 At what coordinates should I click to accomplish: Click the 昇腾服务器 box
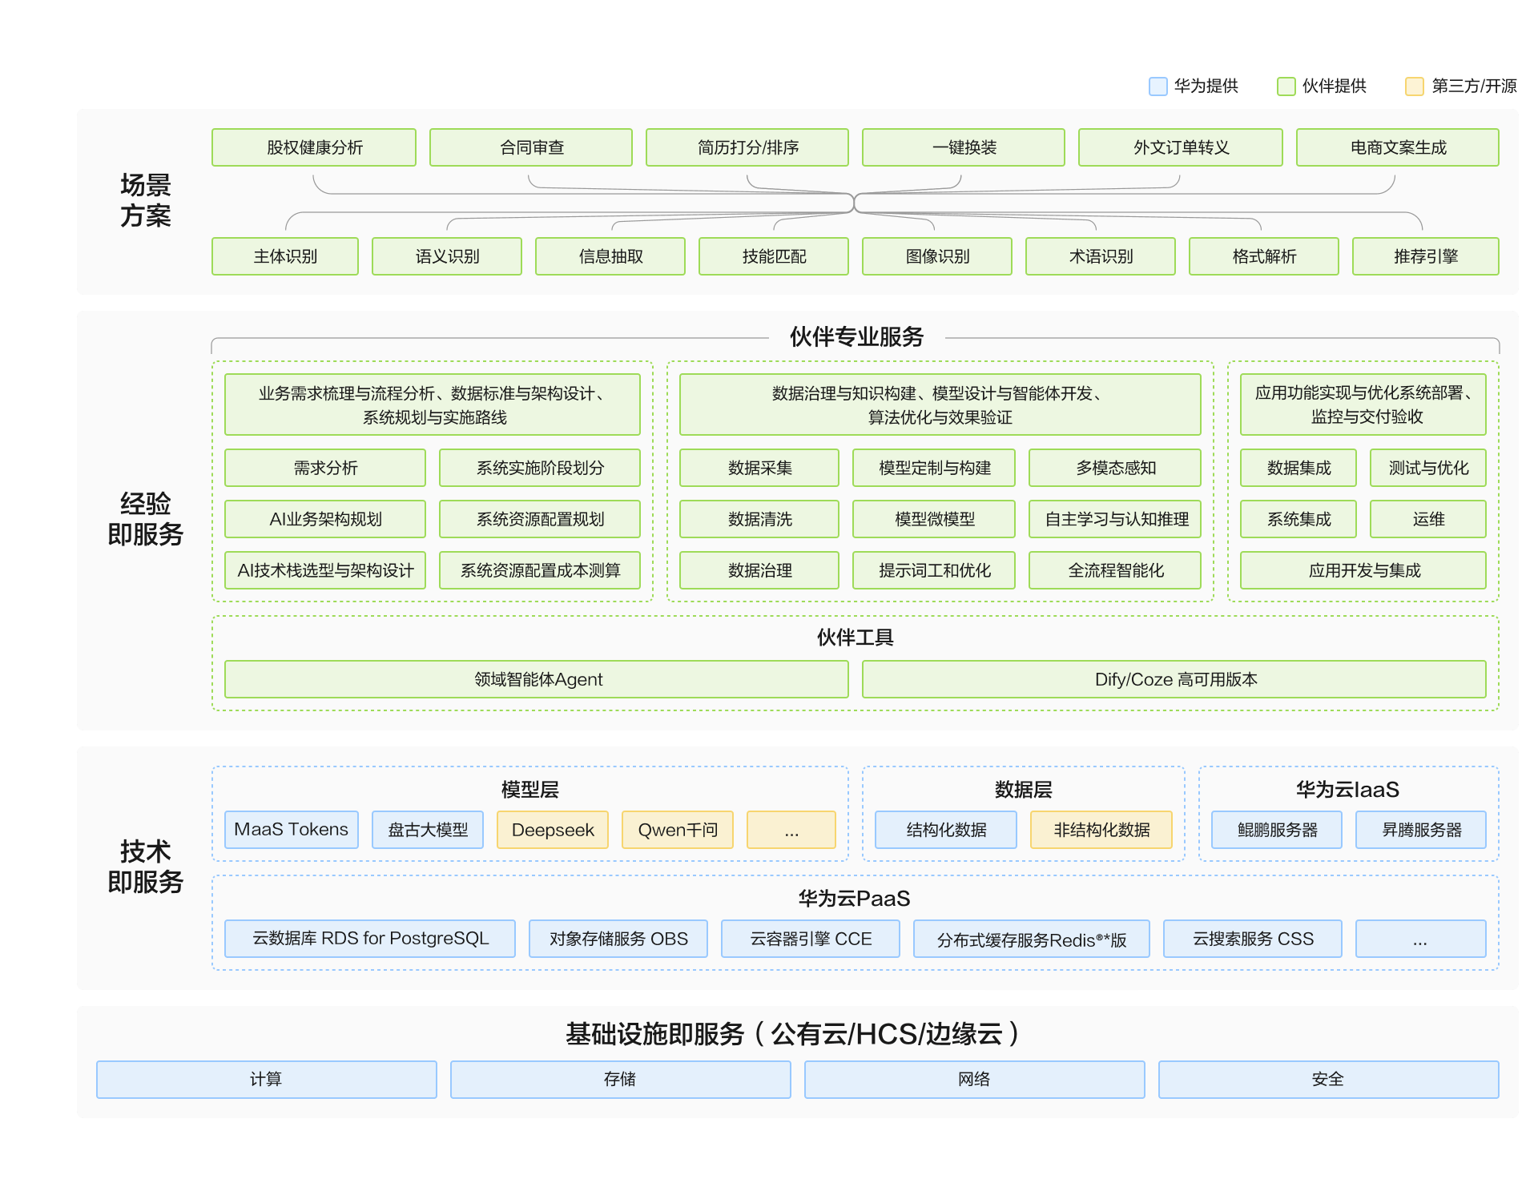[1421, 830]
